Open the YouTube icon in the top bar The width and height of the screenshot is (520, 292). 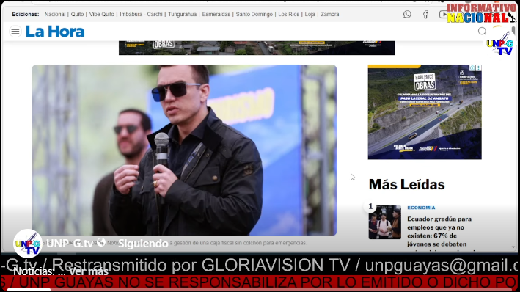coord(443,14)
